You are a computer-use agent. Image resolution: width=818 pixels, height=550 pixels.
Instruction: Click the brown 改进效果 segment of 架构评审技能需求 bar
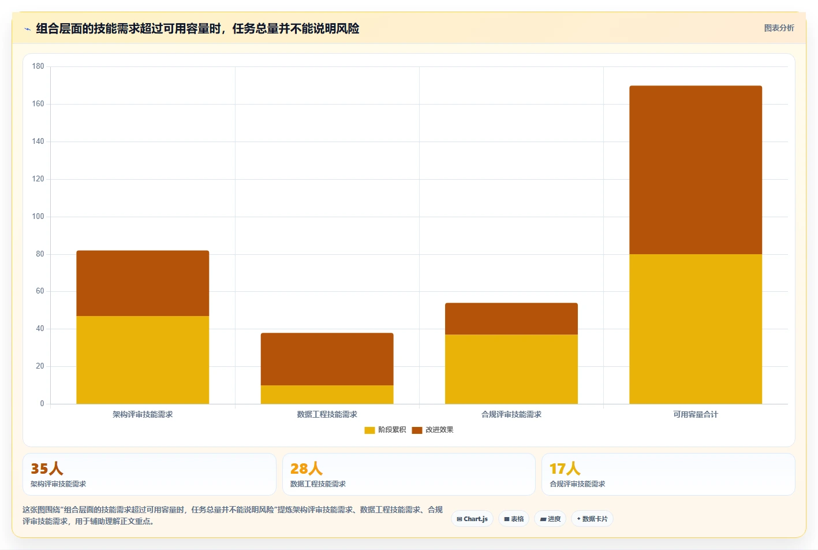[143, 283]
